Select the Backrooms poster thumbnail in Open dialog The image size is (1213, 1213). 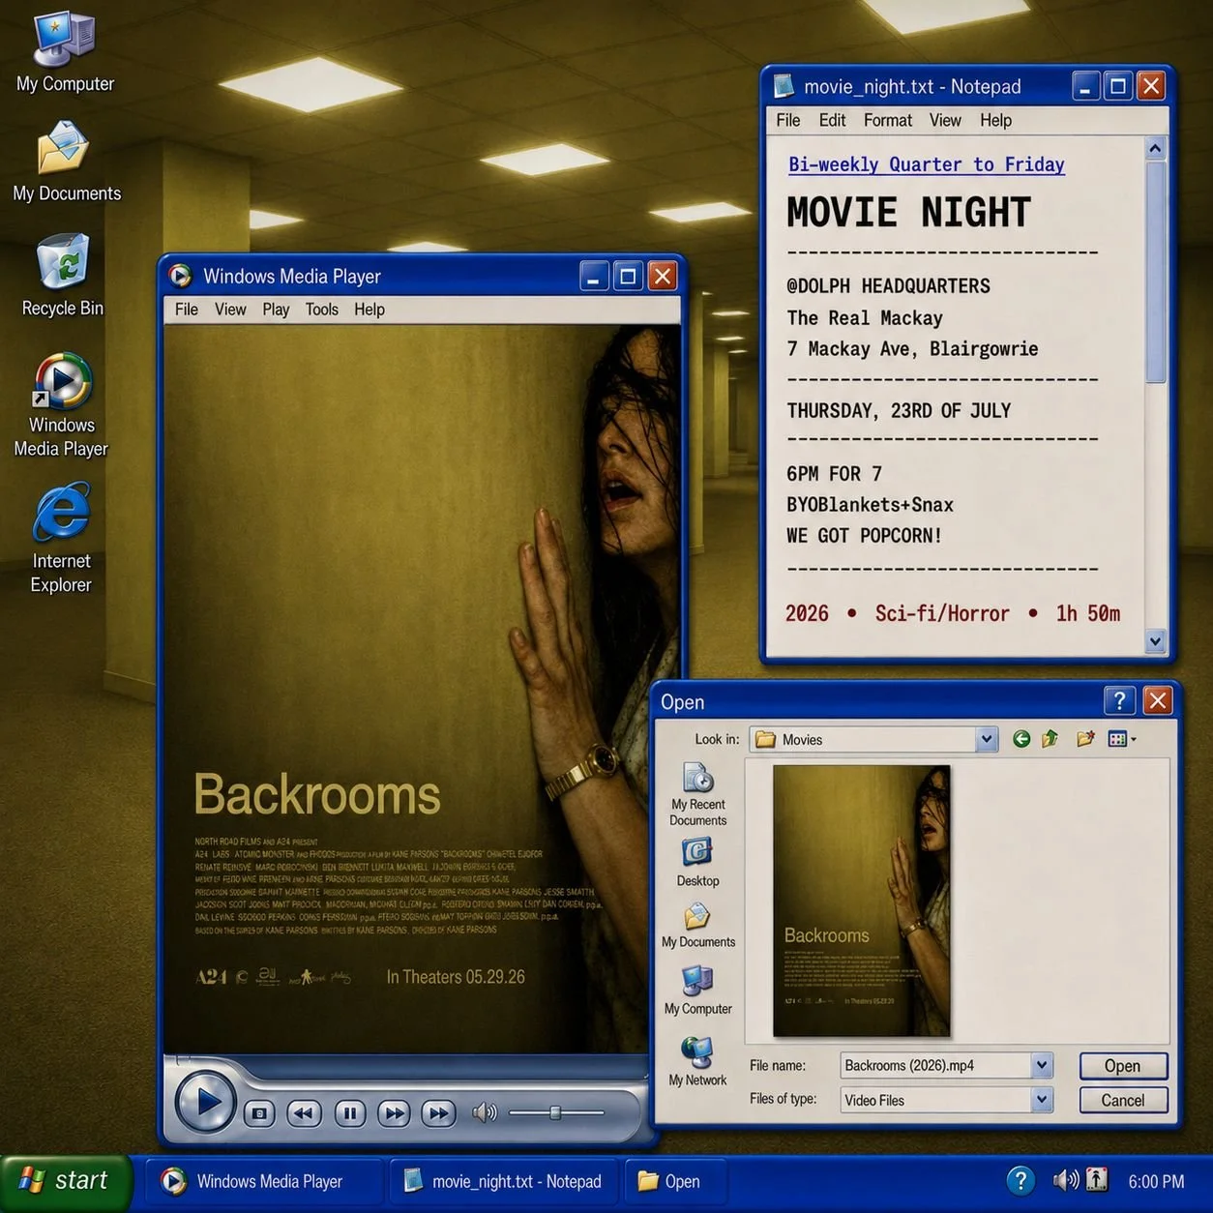[x=861, y=901]
